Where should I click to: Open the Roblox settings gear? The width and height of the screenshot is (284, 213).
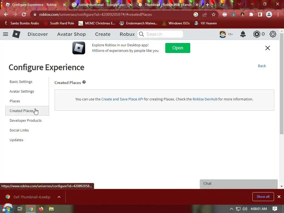pos(273,34)
